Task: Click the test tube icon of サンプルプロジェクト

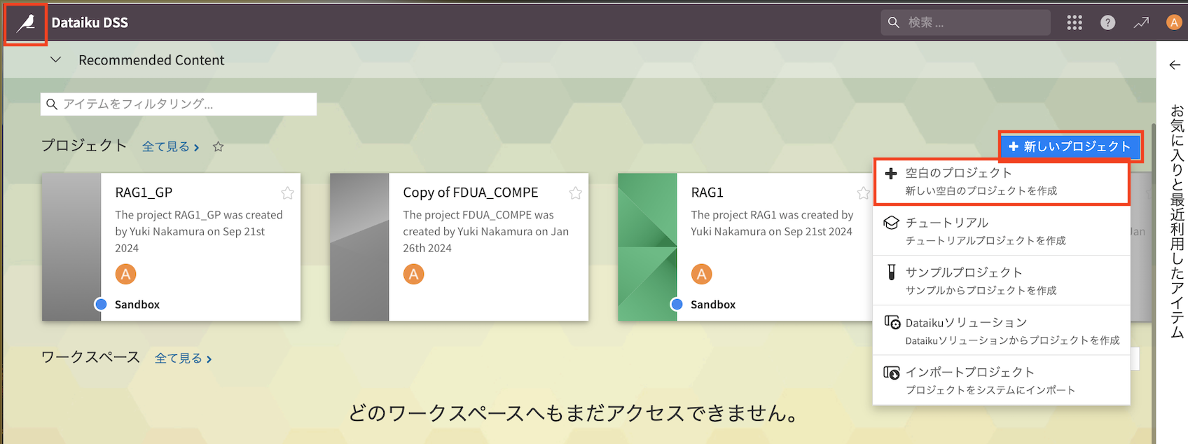Action: [891, 272]
